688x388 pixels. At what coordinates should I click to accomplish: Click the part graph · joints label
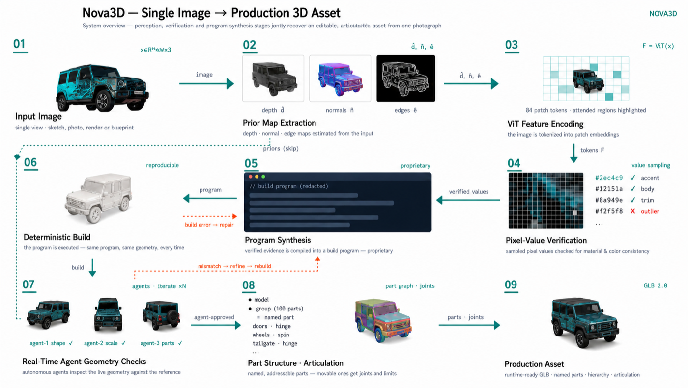[410, 286]
